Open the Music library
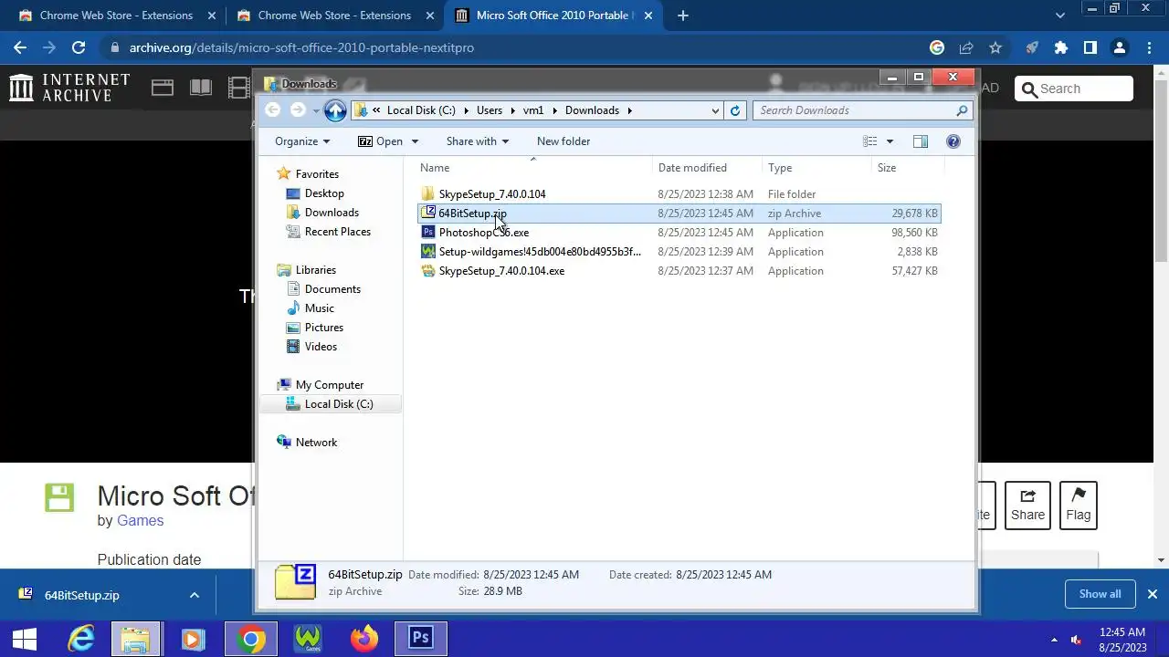Viewport: 1169px width, 657px height. (319, 308)
